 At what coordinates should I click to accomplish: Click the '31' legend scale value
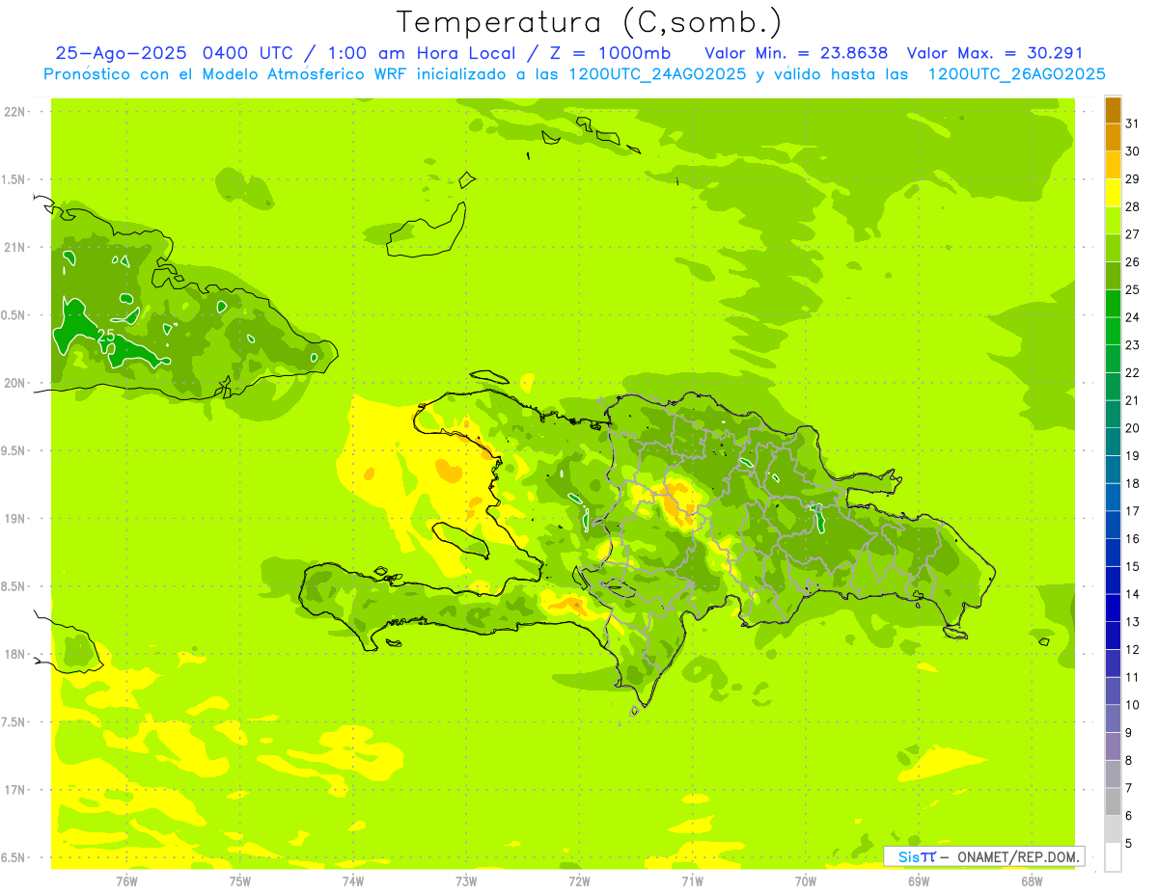1133,123
